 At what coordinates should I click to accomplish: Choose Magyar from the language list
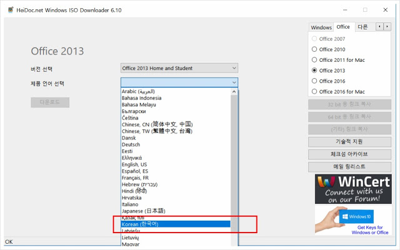pyautogui.click(x=176, y=244)
